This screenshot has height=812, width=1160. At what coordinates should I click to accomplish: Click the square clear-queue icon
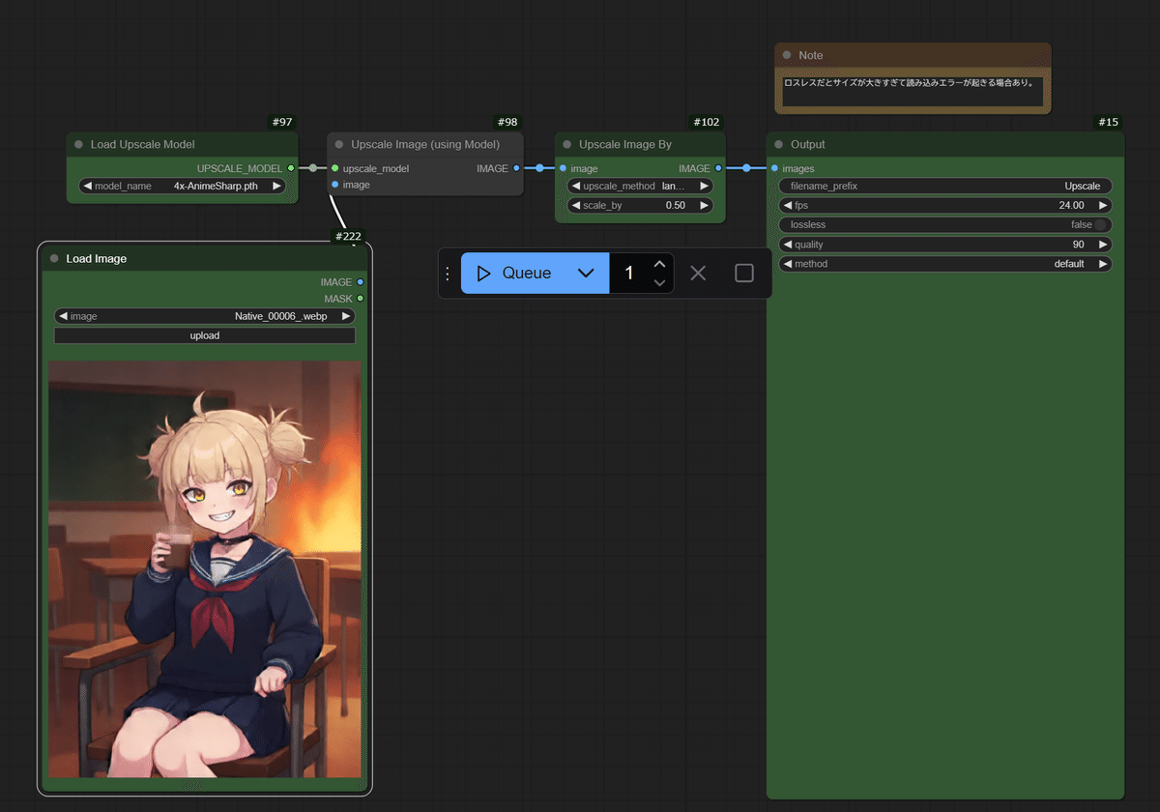tap(744, 274)
